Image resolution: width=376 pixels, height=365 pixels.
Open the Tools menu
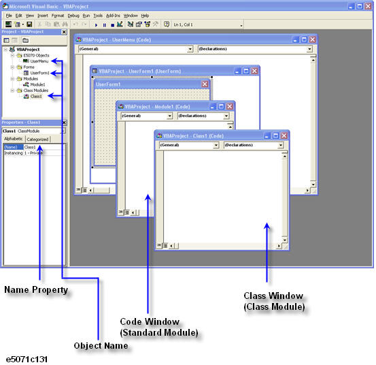click(x=98, y=16)
